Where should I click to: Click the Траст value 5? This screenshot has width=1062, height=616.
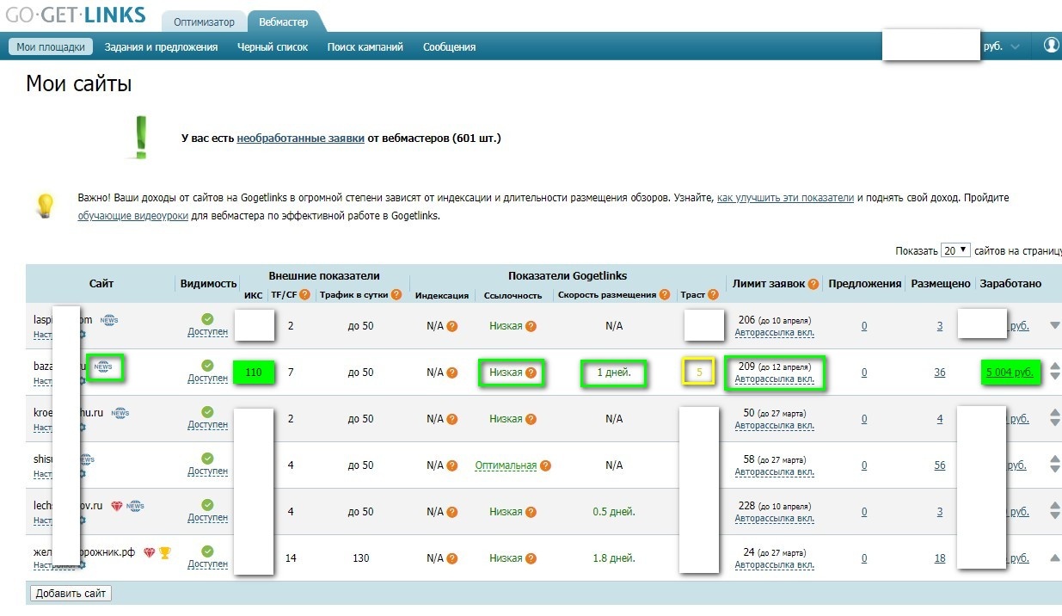point(700,373)
